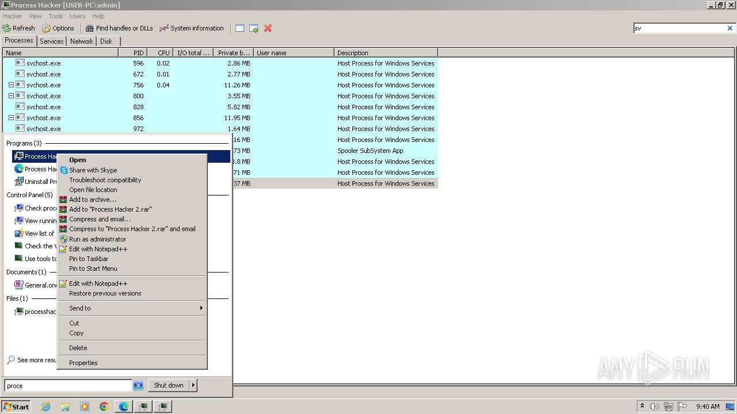The width and height of the screenshot is (737, 414).
Task: Open the View menu
Action: coord(35,16)
